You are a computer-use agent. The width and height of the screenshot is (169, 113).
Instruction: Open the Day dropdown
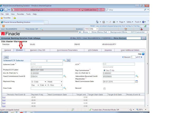pyautogui.click(x=35, y=85)
